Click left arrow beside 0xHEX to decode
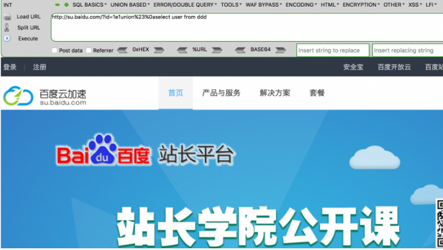Viewport: 443px width, 250px height. click(x=123, y=50)
